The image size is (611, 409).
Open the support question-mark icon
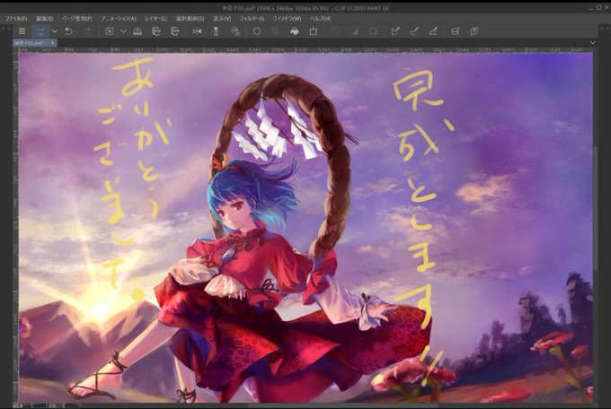click(474, 31)
